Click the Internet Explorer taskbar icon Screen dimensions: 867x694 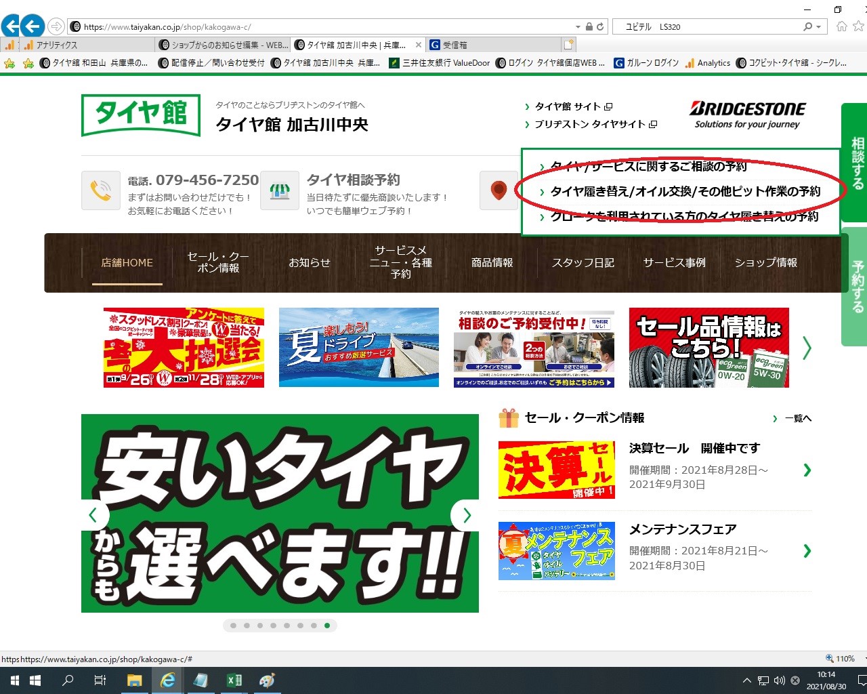(167, 680)
